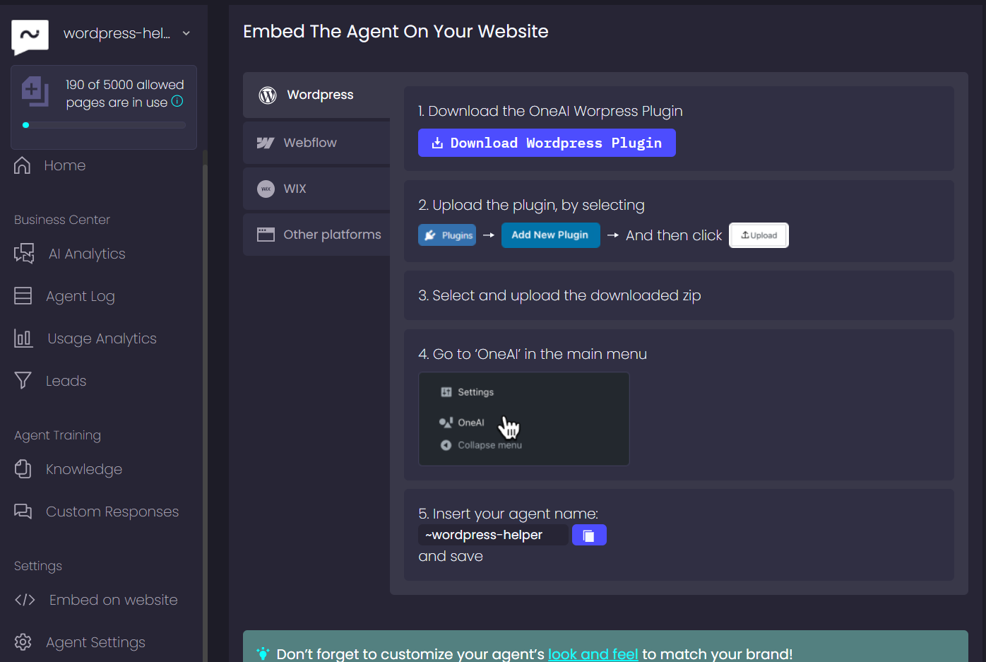Click the Agent Settings gear icon

(23, 642)
